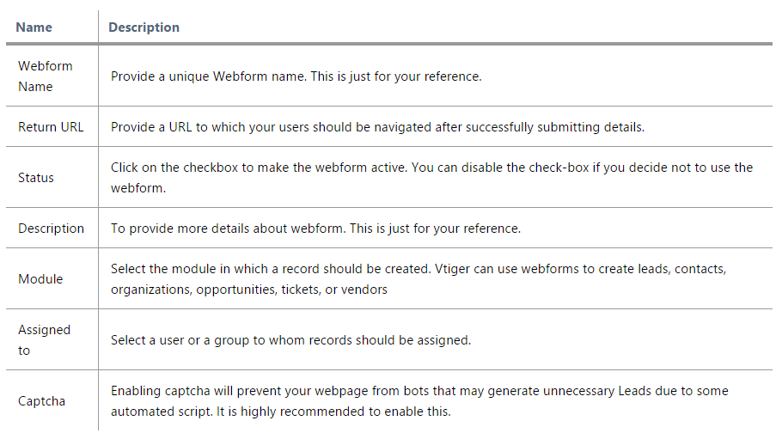Click the text 'To provide more details about webform'
This screenshot has width=776, height=433.
pyautogui.click(x=228, y=229)
